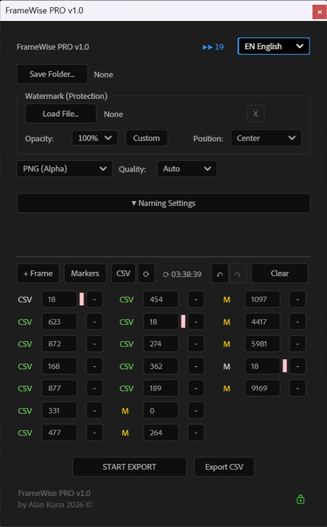Click the undo arrow button

[220, 274]
